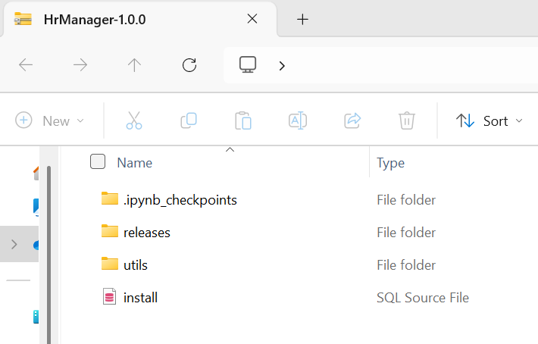This screenshot has height=344, width=538.
Task: Open the New item dropdown
Action: pyautogui.click(x=50, y=120)
